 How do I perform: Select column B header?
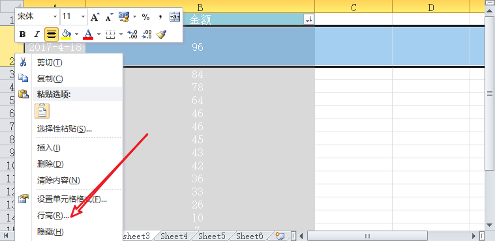coord(200,7)
